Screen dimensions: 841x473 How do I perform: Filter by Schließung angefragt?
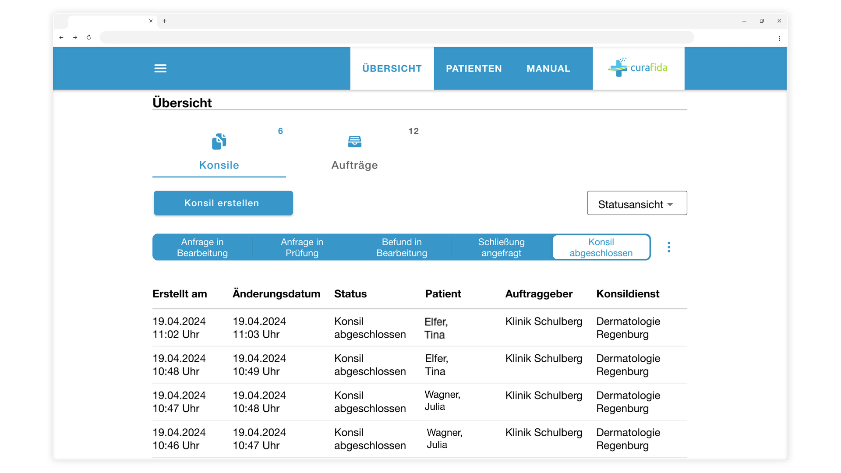[x=502, y=247]
